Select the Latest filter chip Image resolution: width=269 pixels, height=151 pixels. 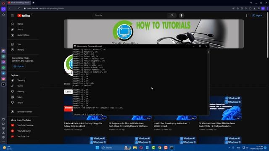tap(68, 92)
